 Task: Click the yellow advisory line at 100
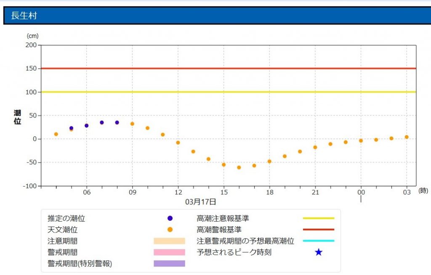[229, 92]
